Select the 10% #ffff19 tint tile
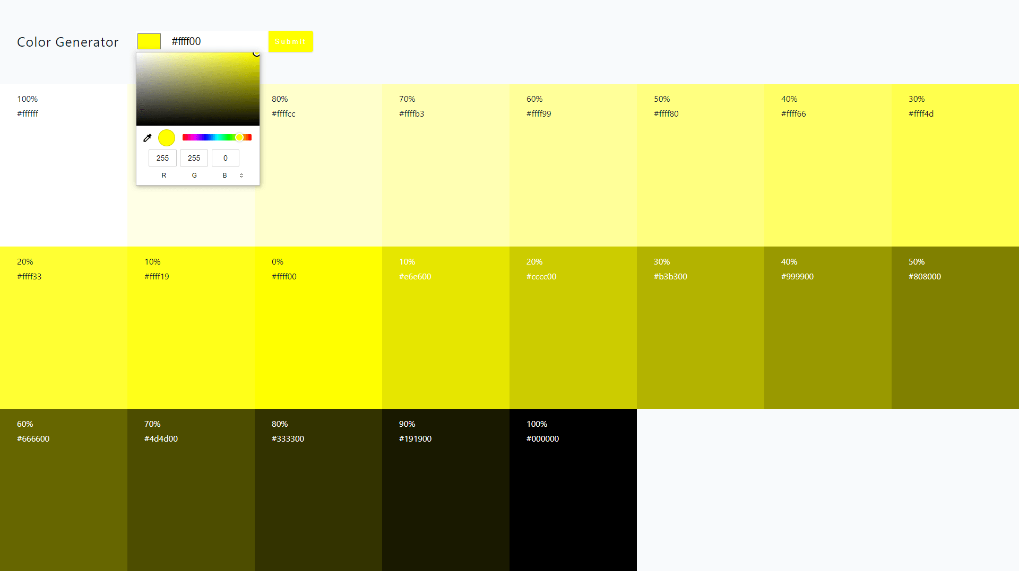Image resolution: width=1019 pixels, height=571 pixels. click(x=191, y=328)
